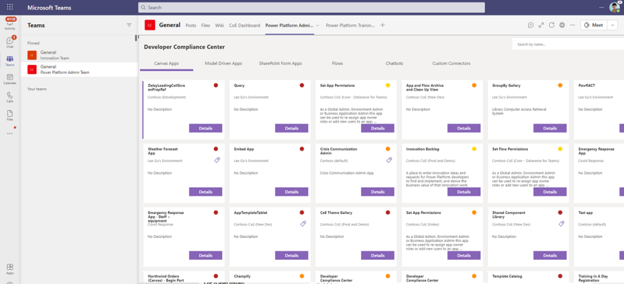
Task: Open the Apps store icon
Action: [x=10, y=269]
